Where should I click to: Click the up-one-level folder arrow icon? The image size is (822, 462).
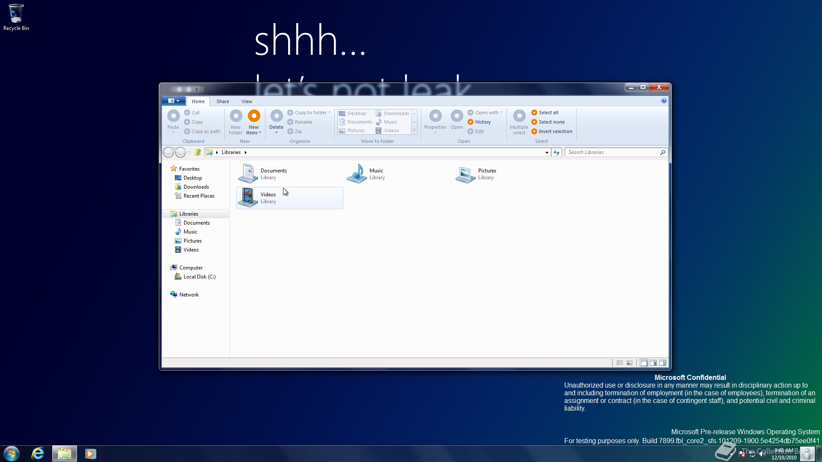(x=198, y=152)
